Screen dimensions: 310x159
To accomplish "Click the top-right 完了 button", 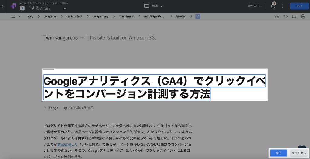I will [x=299, y=6].
